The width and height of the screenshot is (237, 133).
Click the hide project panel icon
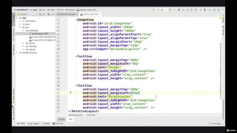click(x=53, y=14)
